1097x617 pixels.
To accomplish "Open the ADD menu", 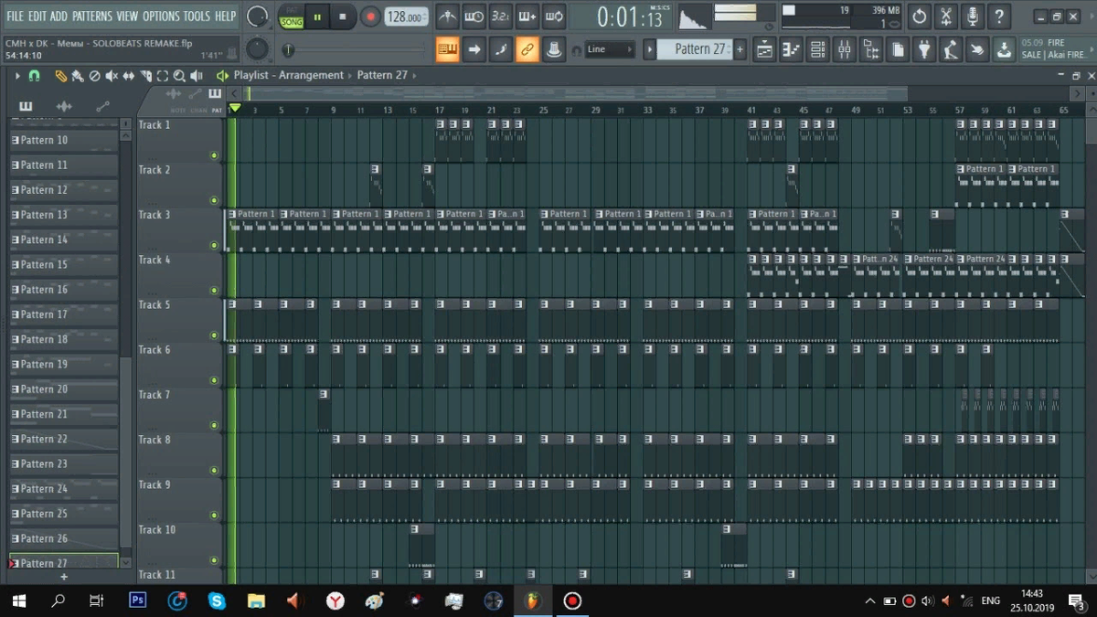I will coord(59,16).
